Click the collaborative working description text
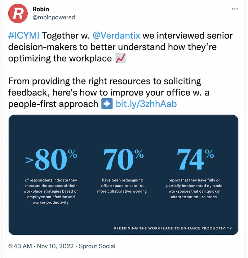The height and width of the screenshot is (258, 248). click(x=122, y=186)
